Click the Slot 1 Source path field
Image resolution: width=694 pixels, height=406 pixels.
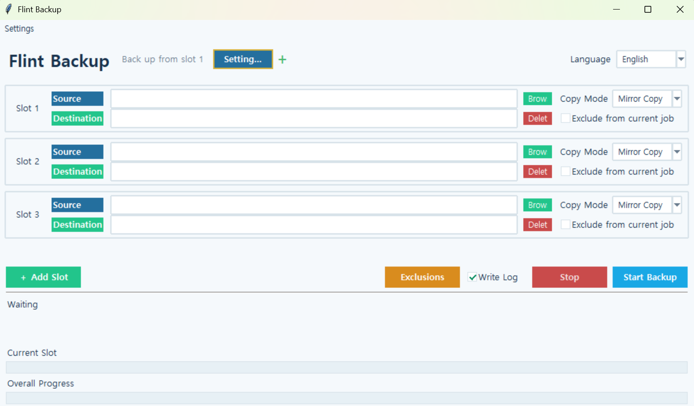pos(314,99)
